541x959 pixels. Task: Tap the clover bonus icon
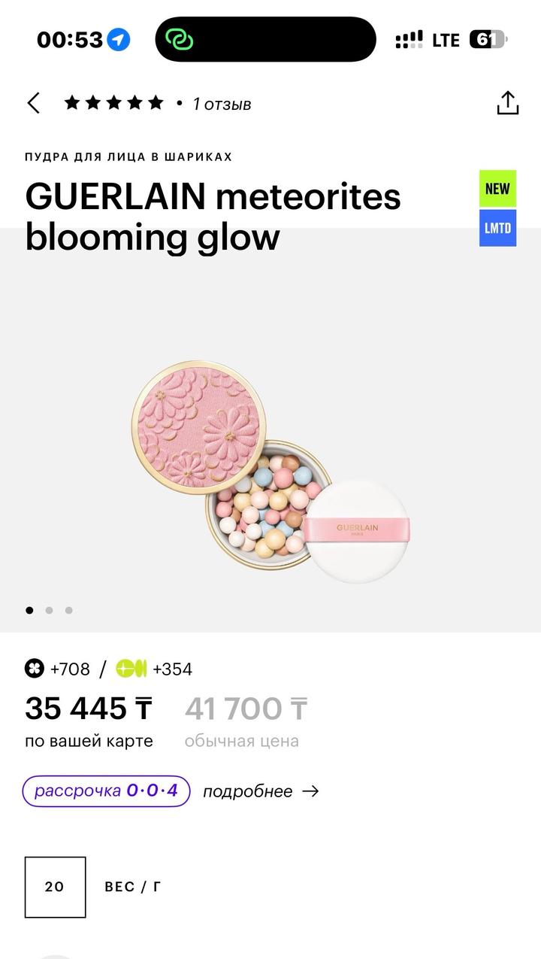pos(35,669)
